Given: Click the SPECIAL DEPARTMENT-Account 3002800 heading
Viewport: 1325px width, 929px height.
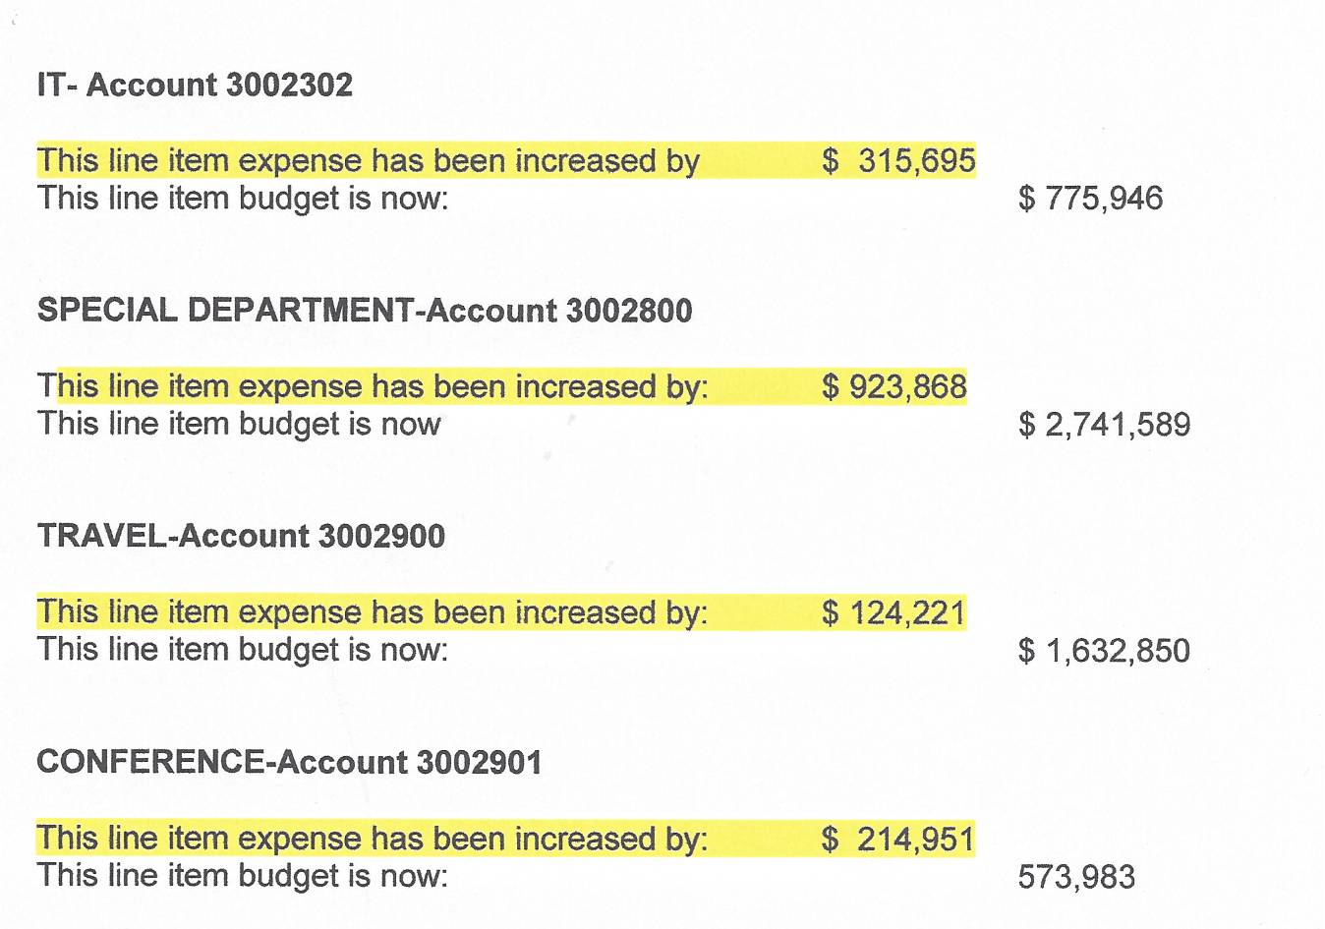Looking at the screenshot, I should (x=365, y=311).
